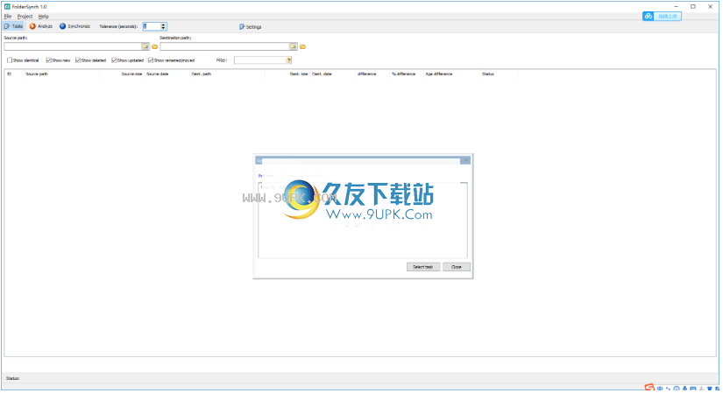Decrease tolerance seconds with down arrow
This screenshot has height=400, width=723.
pos(163,29)
